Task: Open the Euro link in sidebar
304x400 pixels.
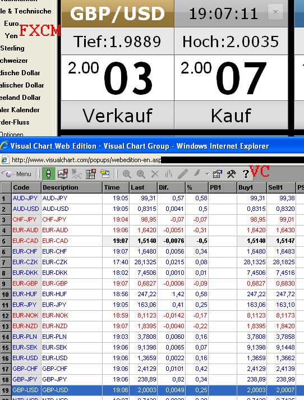Action: (11, 24)
